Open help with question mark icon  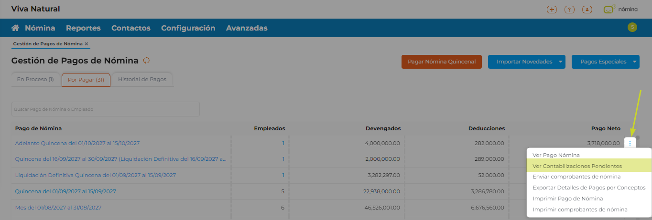(569, 10)
